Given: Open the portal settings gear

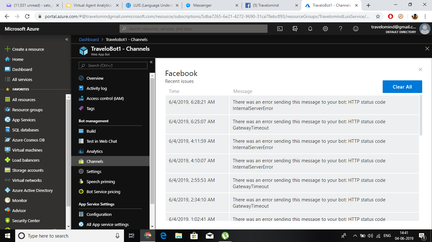Looking at the screenshot, I should tap(325, 29).
